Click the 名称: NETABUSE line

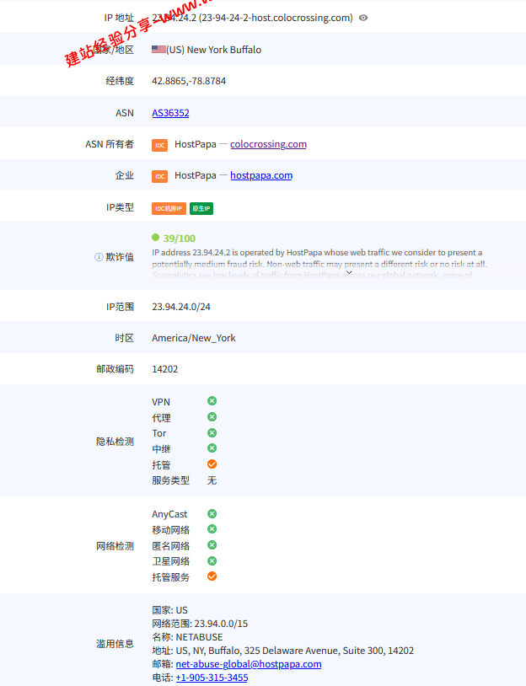click(x=187, y=637)
